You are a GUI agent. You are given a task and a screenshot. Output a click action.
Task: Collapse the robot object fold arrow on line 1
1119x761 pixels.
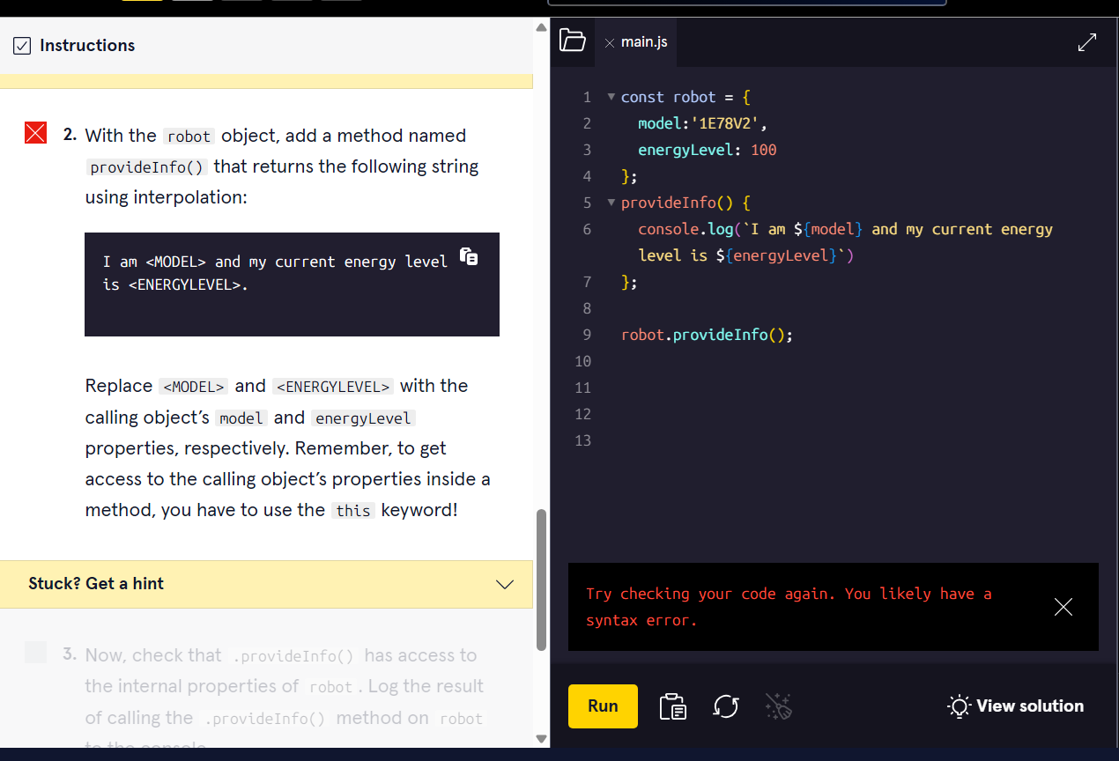tap(611, 97)
